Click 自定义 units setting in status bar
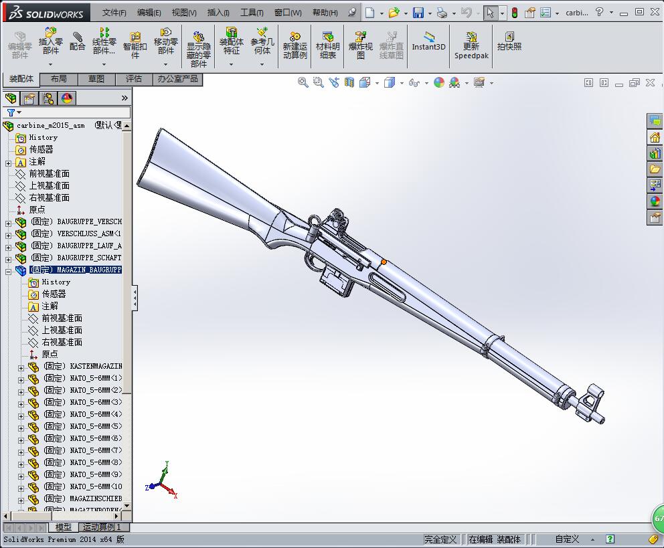 pyautogui.click(x=566, y=539)
